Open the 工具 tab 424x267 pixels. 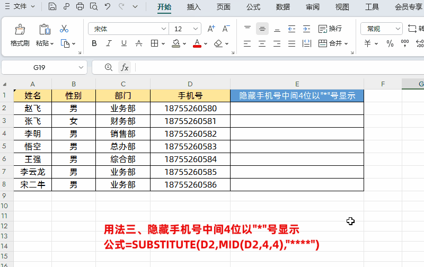tap(372, 7)
